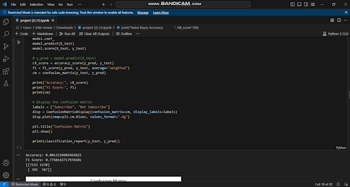
Task: Open the ports indicator in status bar
Action: (63, 184)
